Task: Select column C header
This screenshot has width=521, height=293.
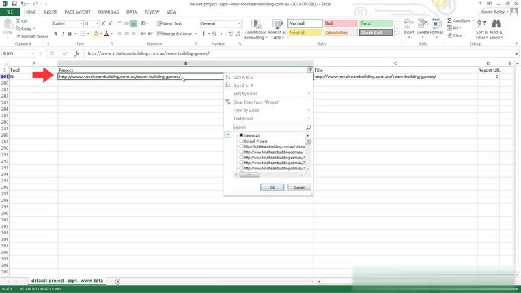Action: pos(395,63)
